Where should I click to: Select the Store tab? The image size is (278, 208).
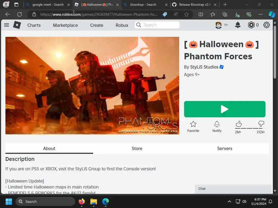(x=137, y=148)
